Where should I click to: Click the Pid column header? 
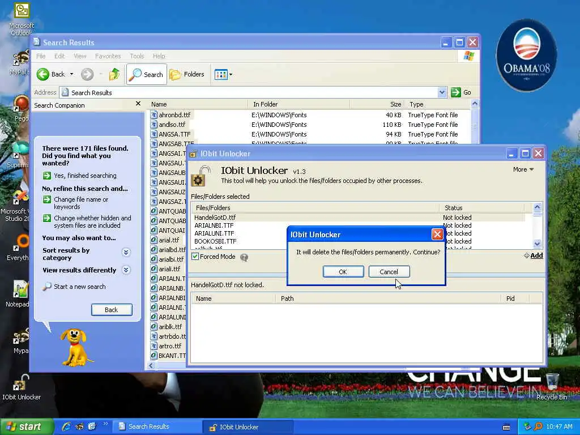tap(515, 298)
